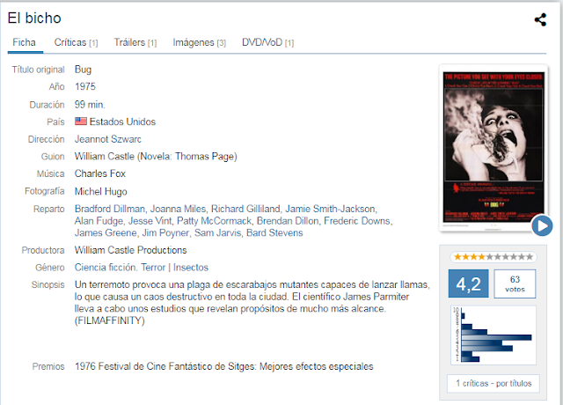Click the 'Reparto' label

[49, 209]
